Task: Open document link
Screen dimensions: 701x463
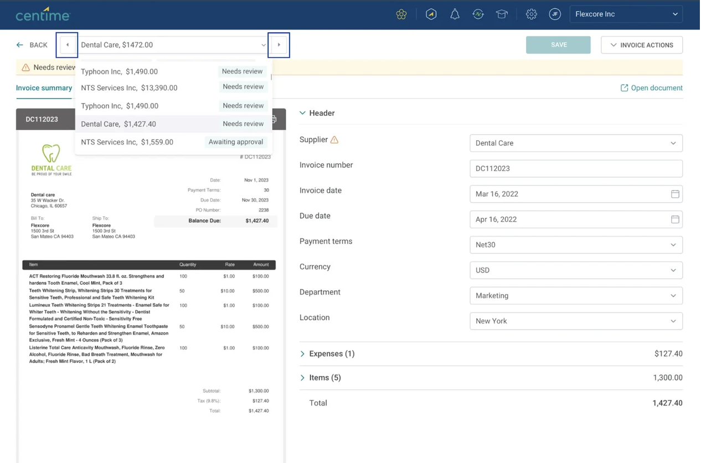Action: click(651, 88)
